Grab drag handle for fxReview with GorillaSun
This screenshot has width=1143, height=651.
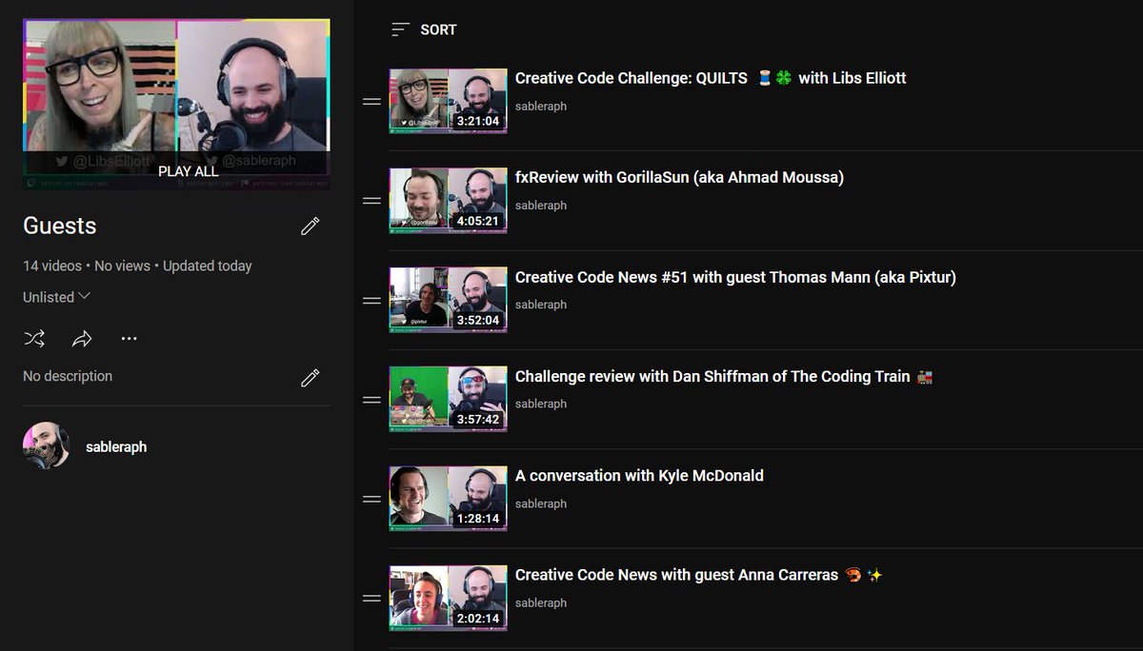coord(371,201)
